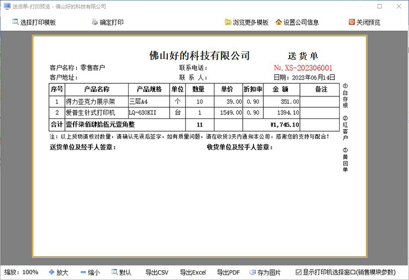Click specification LQ-630KII

[142, 113]
